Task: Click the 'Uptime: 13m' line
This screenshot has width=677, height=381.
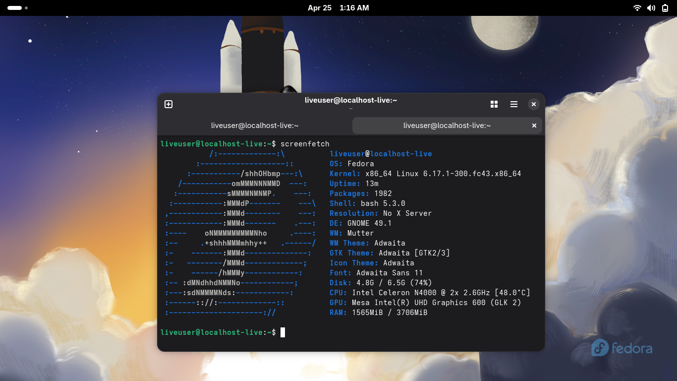Action: click(x=354, y=184)
